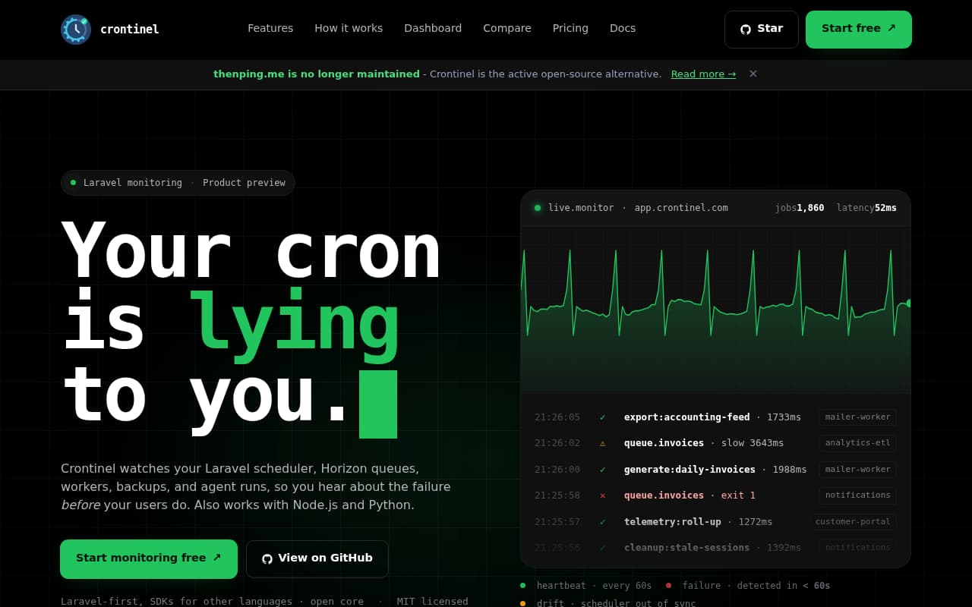Select the telemetry:roll-up 1272ms entry
Viewport: 972px width, 607px height.
point(715,522)
